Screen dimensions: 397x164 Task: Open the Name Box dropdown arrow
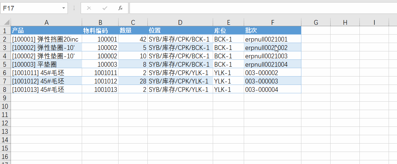coord(64,8)
